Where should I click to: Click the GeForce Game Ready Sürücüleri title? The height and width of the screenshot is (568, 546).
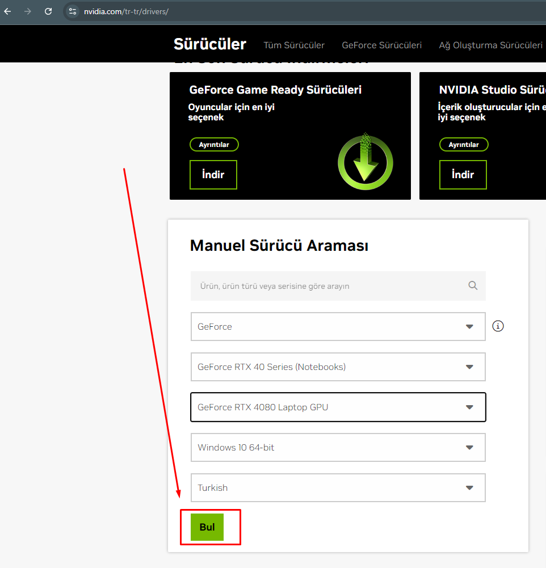(x=275, y=90)
